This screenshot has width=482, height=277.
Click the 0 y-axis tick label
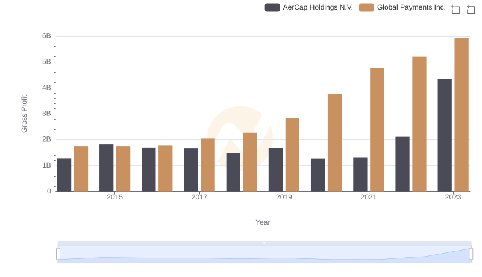pos(49,191)
